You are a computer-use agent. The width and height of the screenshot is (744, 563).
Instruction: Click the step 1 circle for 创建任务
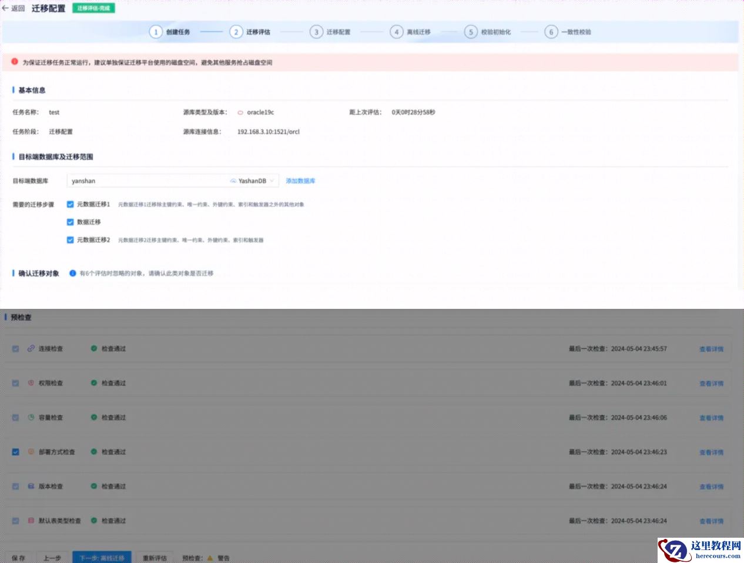click(x=156, y=32)
